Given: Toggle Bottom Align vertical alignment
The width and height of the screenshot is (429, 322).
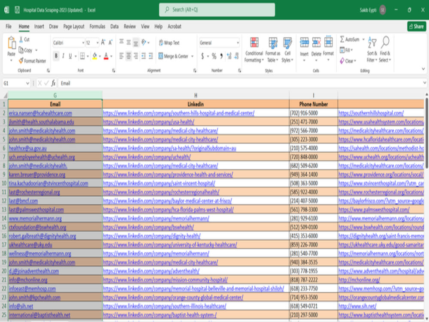Looking at the screenshot, I should pos(136,43).
